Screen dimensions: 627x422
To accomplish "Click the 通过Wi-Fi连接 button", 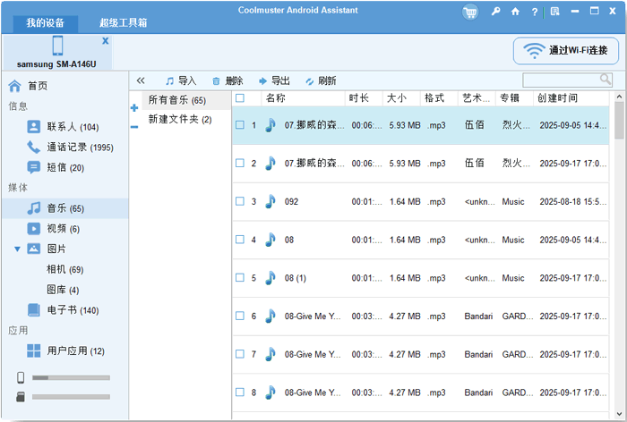I will 565,51.
